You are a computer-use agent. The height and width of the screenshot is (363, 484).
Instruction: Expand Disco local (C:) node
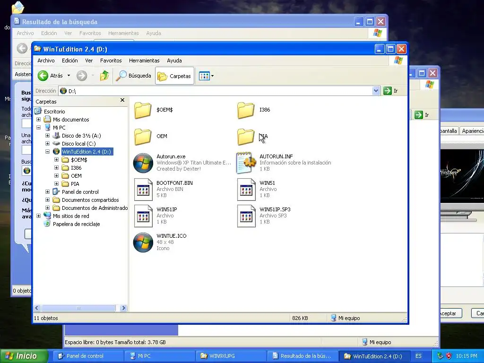48,144
